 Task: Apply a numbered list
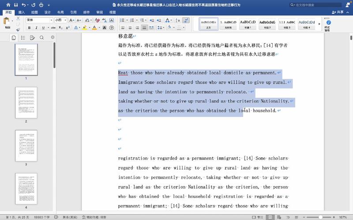click(132, 20)
